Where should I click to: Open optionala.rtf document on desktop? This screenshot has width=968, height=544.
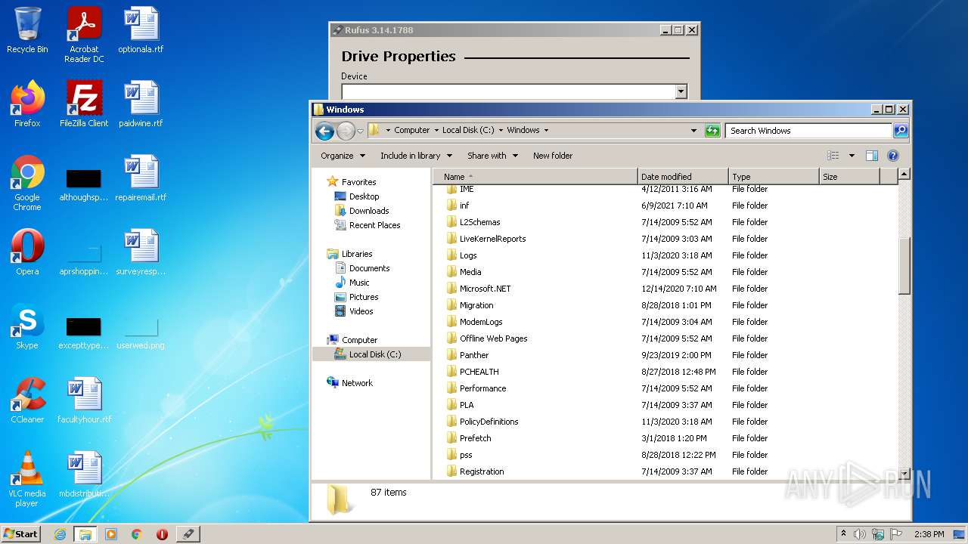141,30
